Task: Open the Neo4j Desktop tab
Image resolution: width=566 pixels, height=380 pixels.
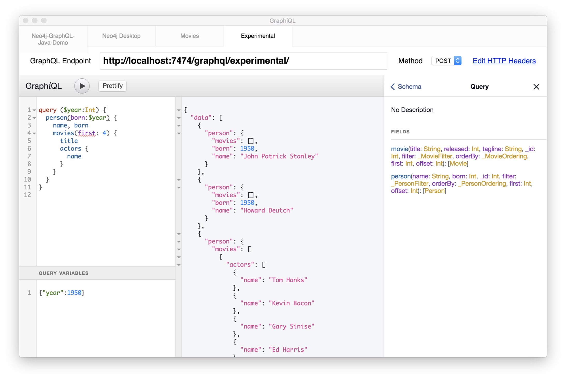Action: 121,36
